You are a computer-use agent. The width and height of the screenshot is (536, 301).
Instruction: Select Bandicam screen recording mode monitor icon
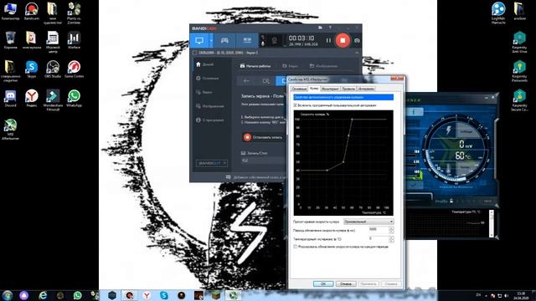point(199,41)
